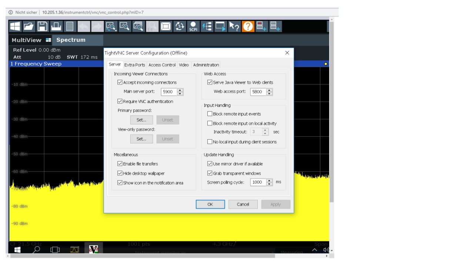Switch to the Access Control tab

[x=162, y=65]
